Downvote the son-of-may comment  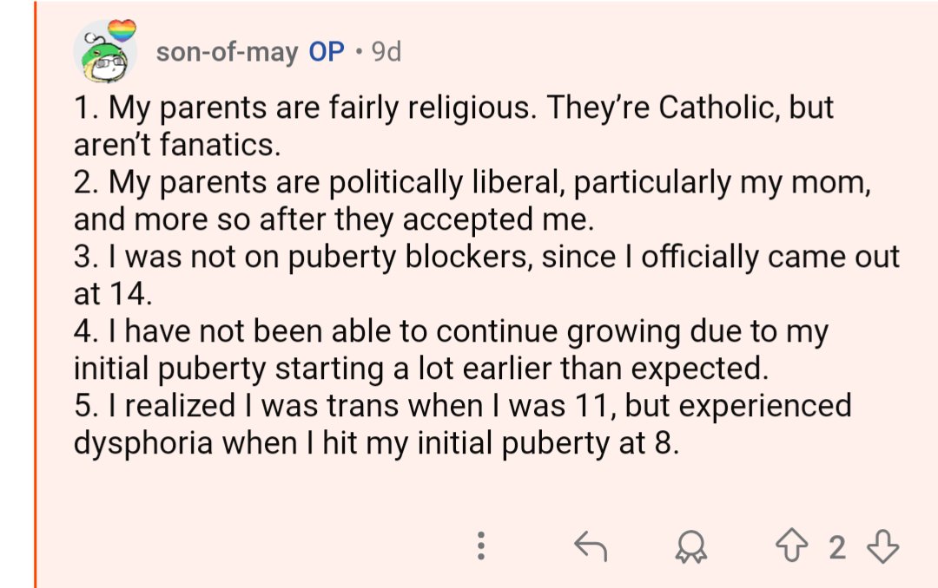click(882, 546)
